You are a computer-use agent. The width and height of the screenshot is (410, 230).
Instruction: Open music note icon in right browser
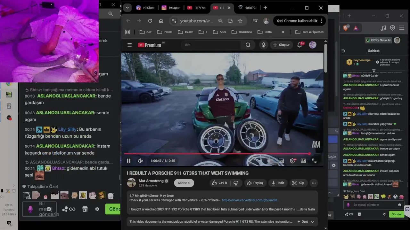click(383, 28)
